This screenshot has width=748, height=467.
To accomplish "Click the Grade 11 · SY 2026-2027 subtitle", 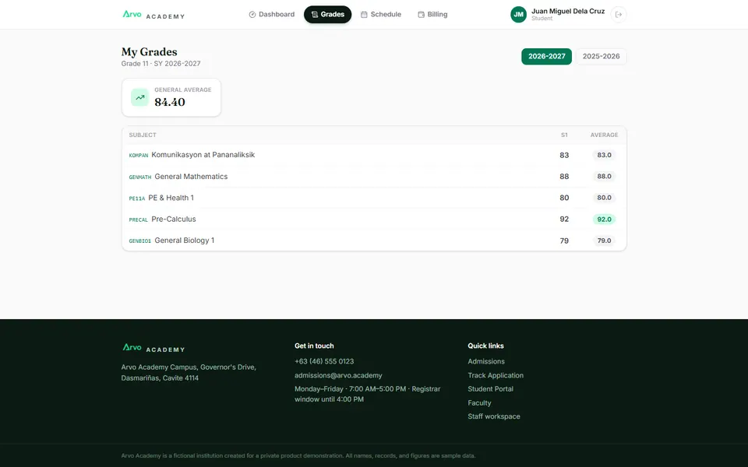I will (161, 63).
